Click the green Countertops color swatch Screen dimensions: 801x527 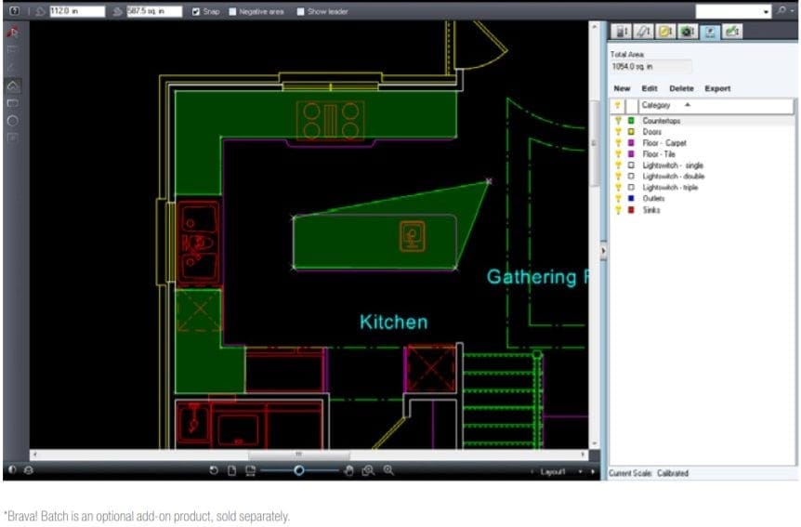[x=631, y=121]
